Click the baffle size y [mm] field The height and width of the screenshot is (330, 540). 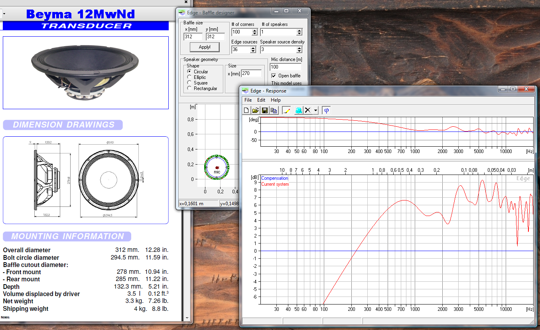click(215, 37)
